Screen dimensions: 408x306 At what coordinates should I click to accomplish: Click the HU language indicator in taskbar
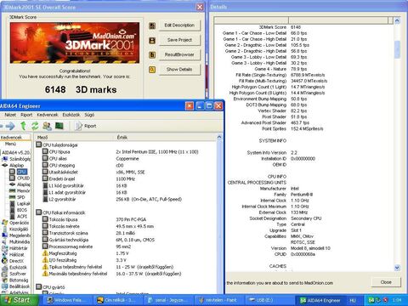click(352, 300)
